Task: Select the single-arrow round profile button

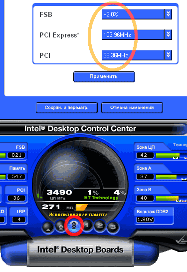Action: pyautogui.click(x=48, y=227)
